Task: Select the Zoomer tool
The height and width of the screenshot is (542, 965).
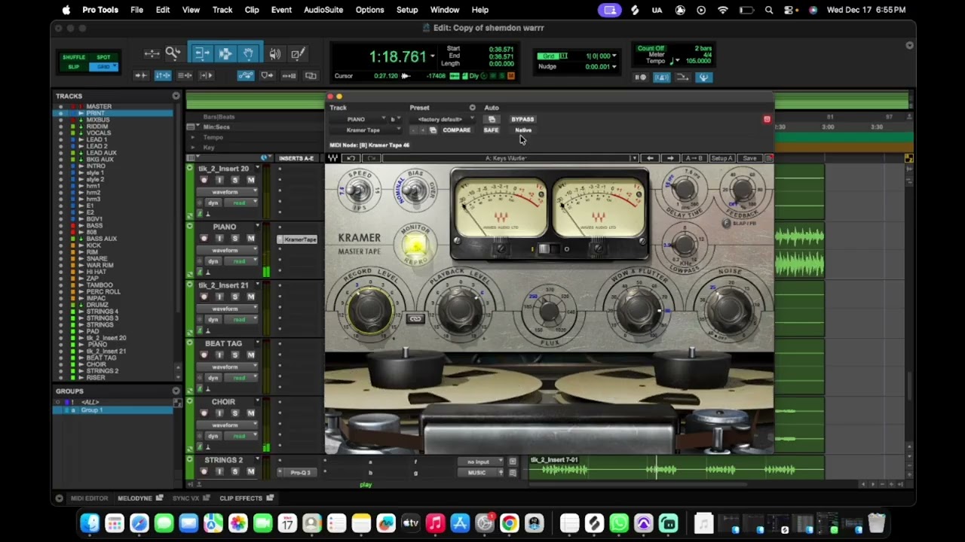Action: [173, 53]
